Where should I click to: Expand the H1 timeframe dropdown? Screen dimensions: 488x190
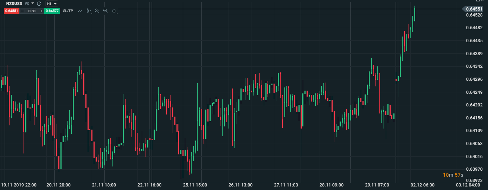(x=55, y=4)
